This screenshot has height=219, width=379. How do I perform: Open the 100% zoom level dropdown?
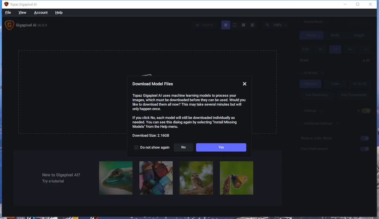pos(280,25)
